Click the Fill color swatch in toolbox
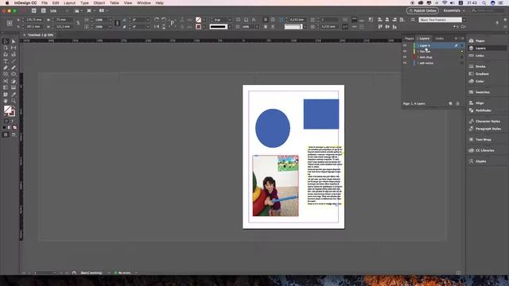The image size is (509, 286). (x=7, y=110)
